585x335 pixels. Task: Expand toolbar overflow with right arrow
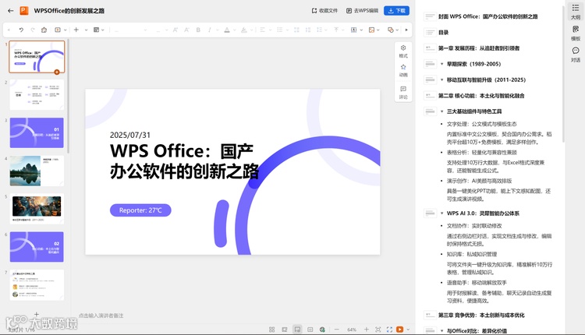pyautogui.click(x=406, y=30)
